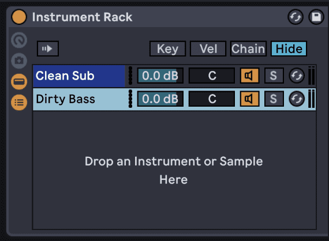
Task: Click the Dirty Bass pan control
Action: pyautogui.click(x=212, y=99)
